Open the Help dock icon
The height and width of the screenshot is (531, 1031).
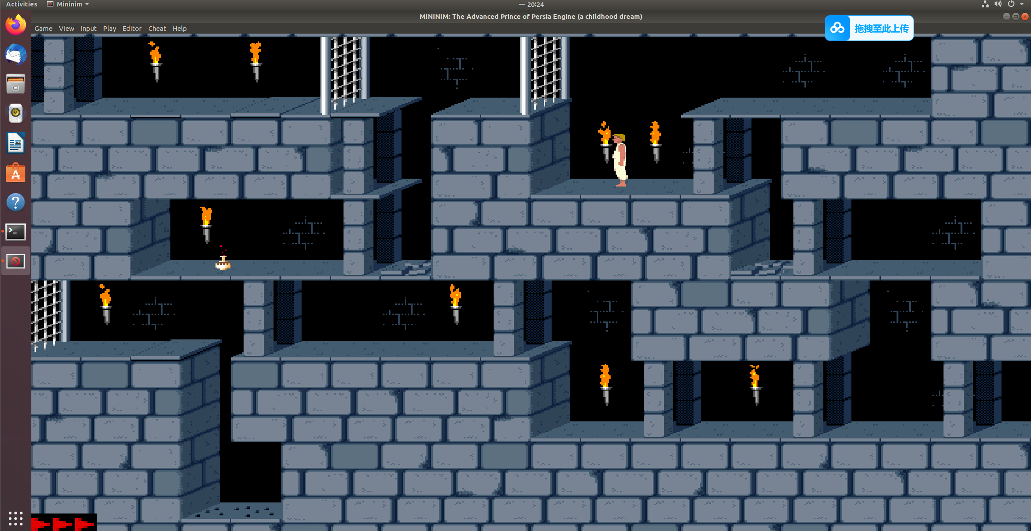tap(16, 202)
